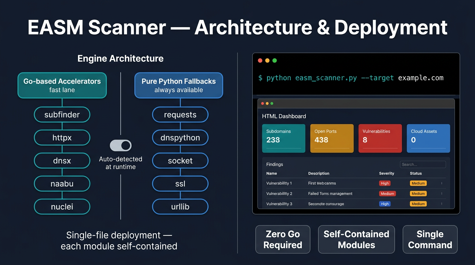Click the Medium severity badge for Vulnerability 2
475x265 pixels.
coord(387,194)
